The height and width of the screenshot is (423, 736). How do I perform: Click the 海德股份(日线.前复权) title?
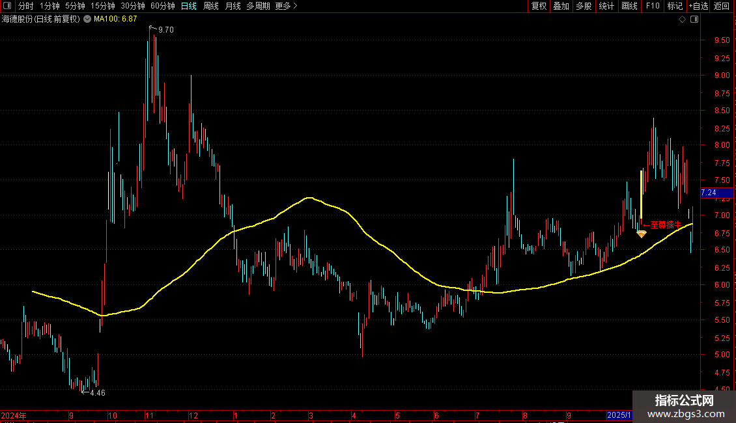pos(41,20)
